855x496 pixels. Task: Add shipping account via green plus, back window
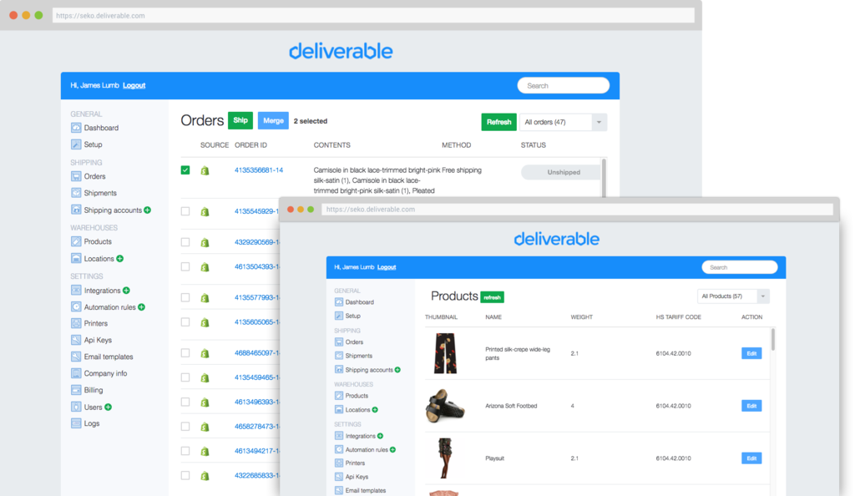point(147,210)
